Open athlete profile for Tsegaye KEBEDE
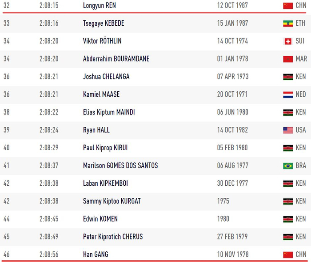Viewport: 311px width, 262px height. pyautogui.click(x=104, y=23)
